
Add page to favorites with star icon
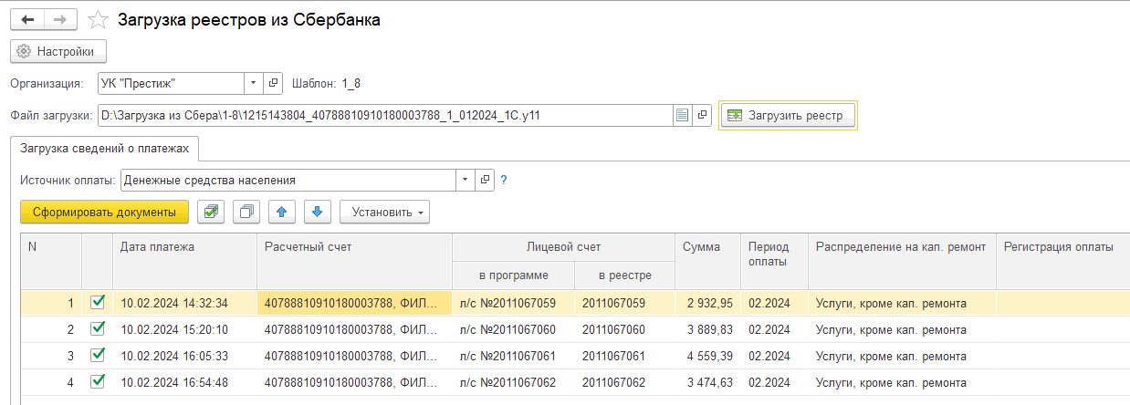pos(96,19)
